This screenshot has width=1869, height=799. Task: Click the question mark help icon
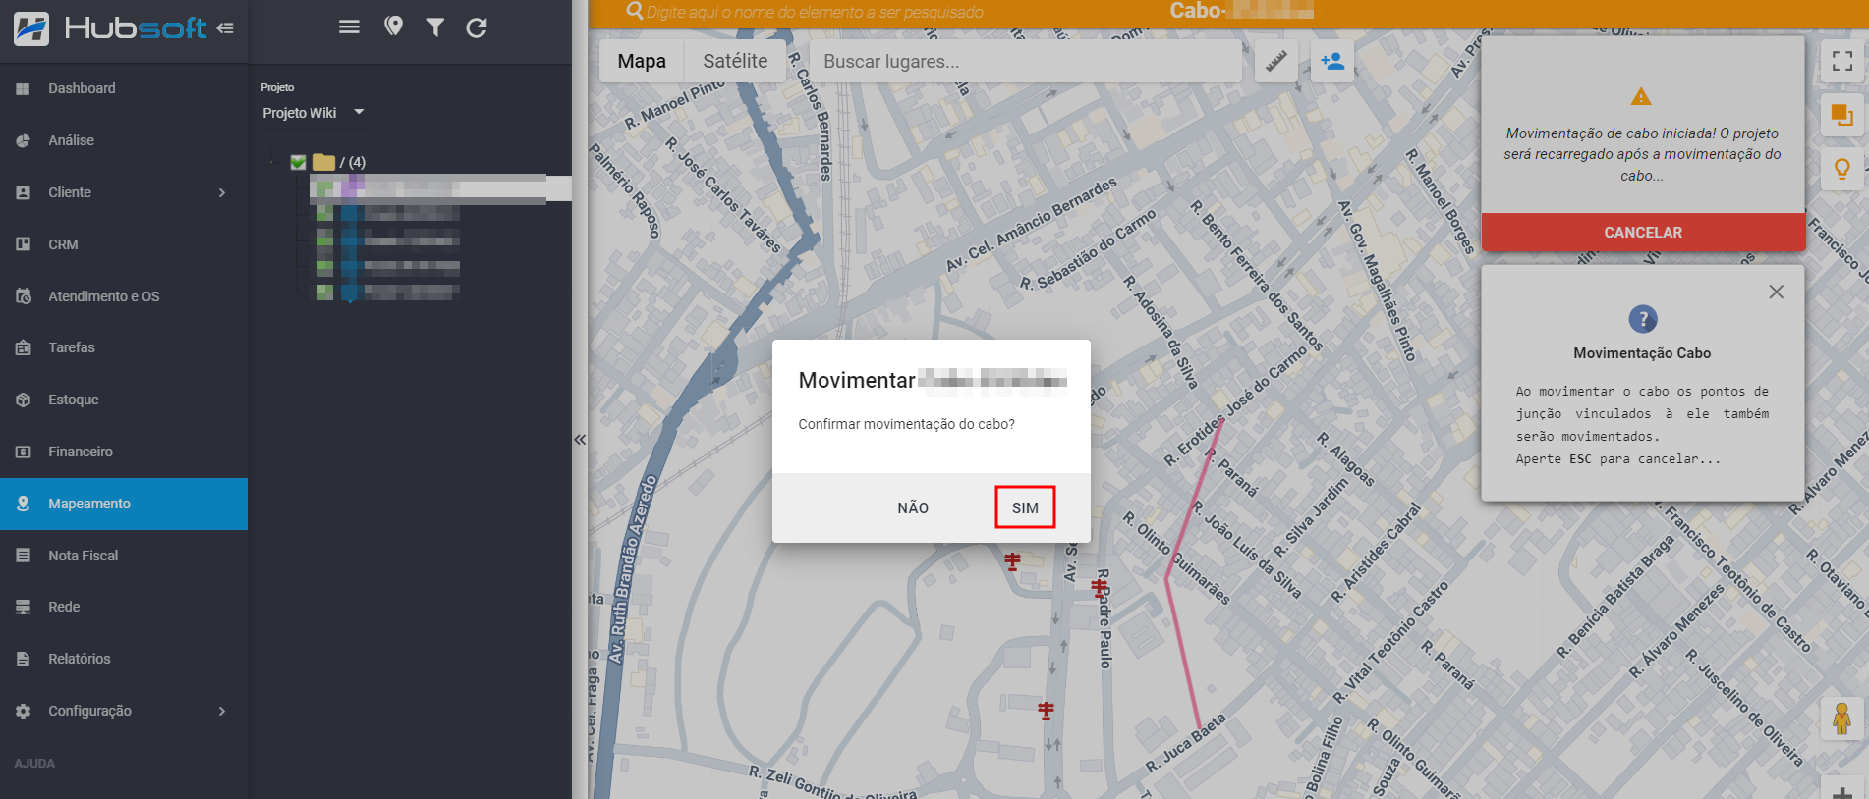tap(1643, 319)
